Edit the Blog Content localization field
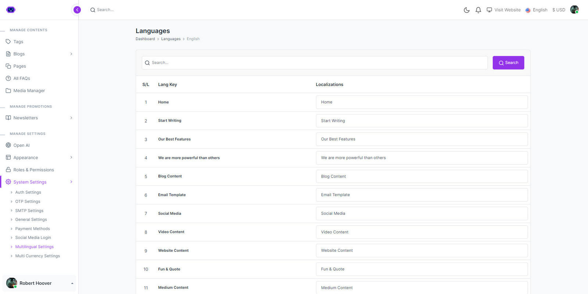588x294 pixels. (422, 176)
